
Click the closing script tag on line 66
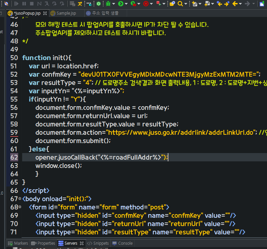tap(36, 191)
